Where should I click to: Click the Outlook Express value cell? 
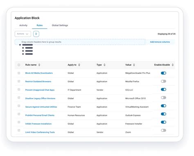pos(133,115)
